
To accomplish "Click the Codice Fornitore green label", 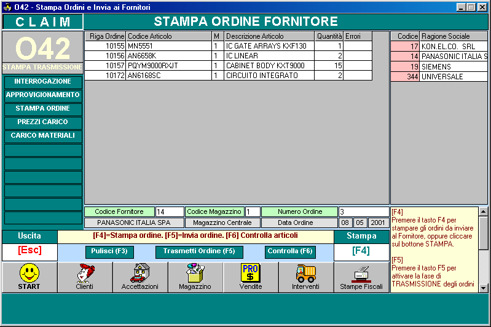I will tap(119, 211).
